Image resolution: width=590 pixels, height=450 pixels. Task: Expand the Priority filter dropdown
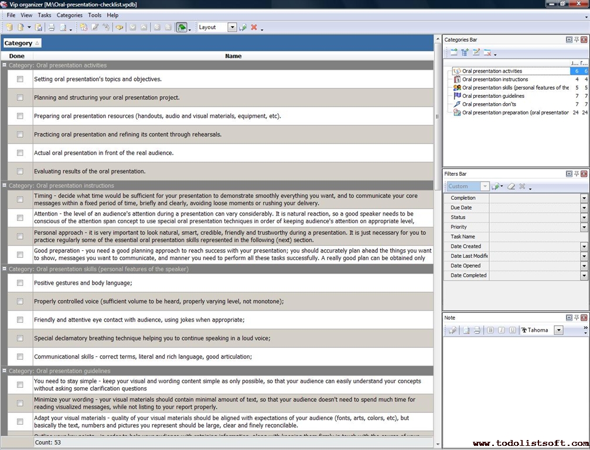tap(584, 227)
